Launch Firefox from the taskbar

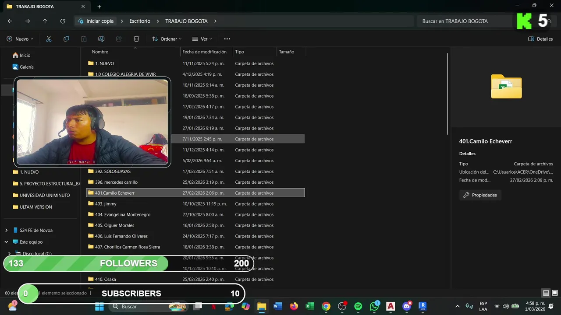294,306
